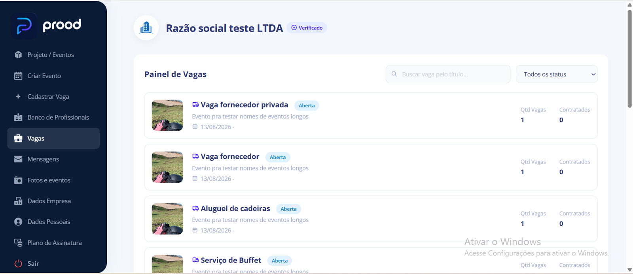Open Dados Pessoais page
Image resolution: width=633 pixels, height=274 pixels.
[x=53, y=221]
